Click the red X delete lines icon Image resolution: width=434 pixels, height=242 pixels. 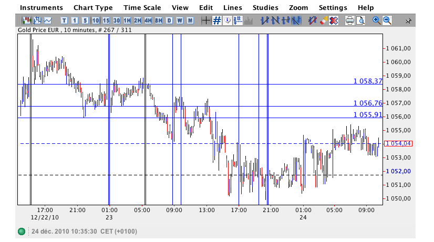coord(333,20)
